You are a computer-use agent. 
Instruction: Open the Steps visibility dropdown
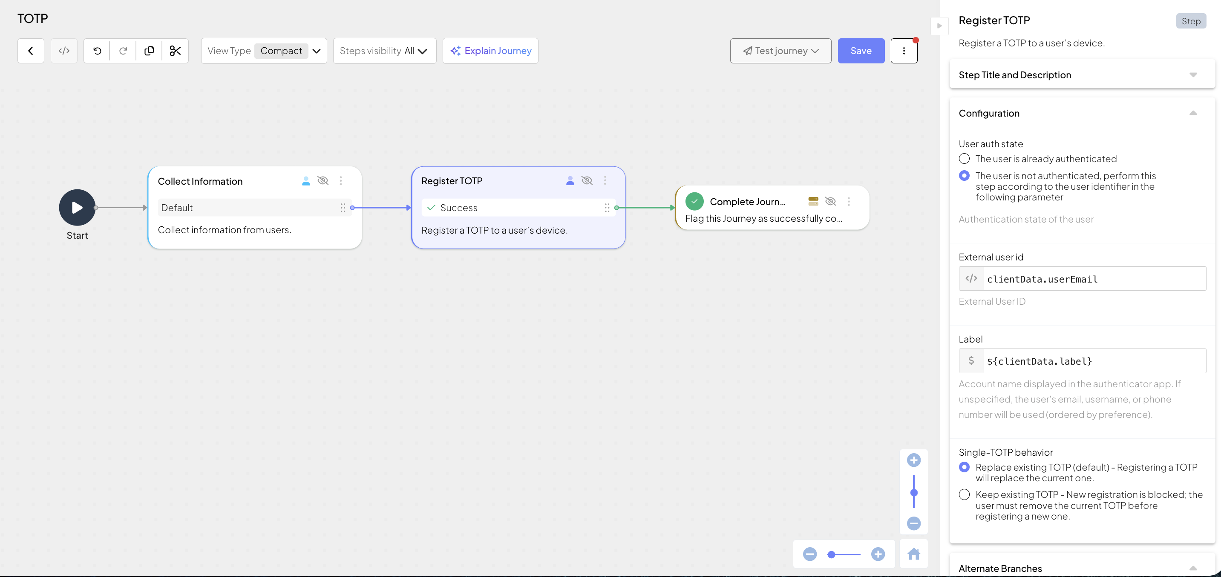click(x=384, y=51)
